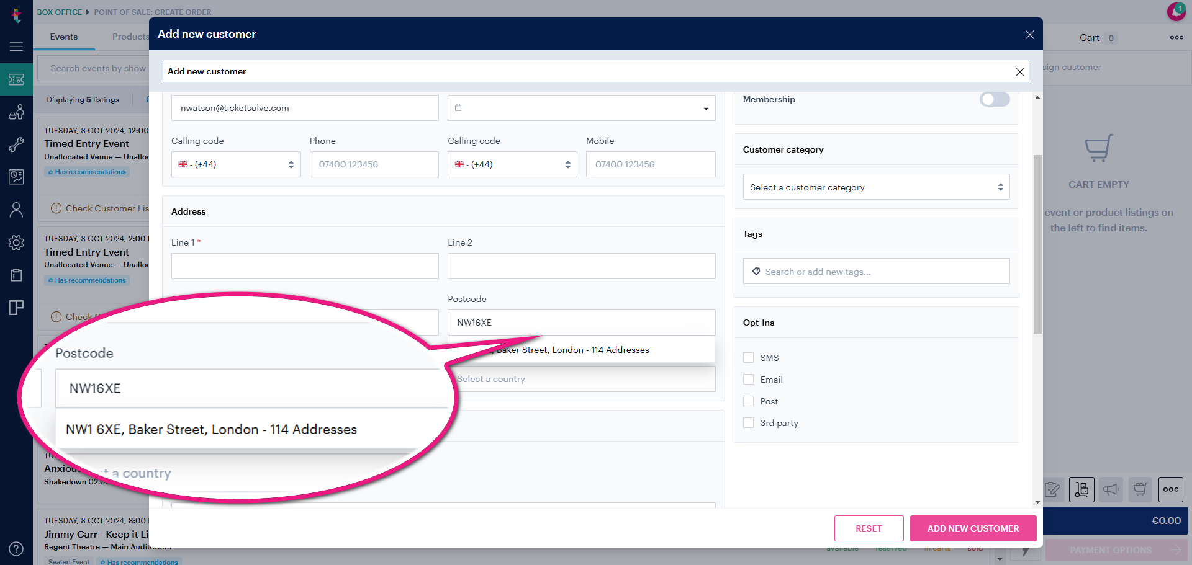Open the layout board sidebar icon

16,308
